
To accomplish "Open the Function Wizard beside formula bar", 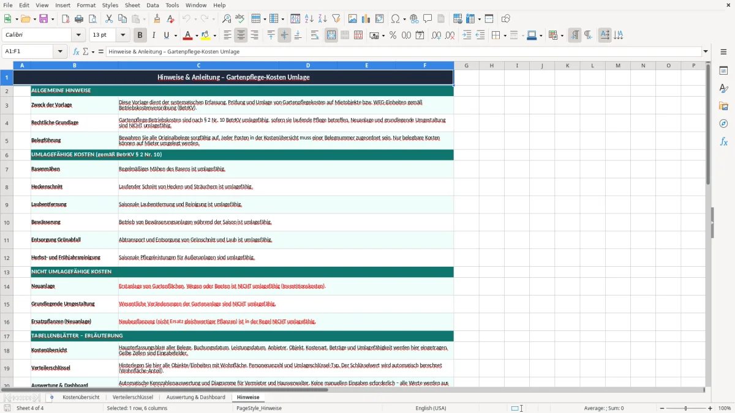I will click(77, 52).
